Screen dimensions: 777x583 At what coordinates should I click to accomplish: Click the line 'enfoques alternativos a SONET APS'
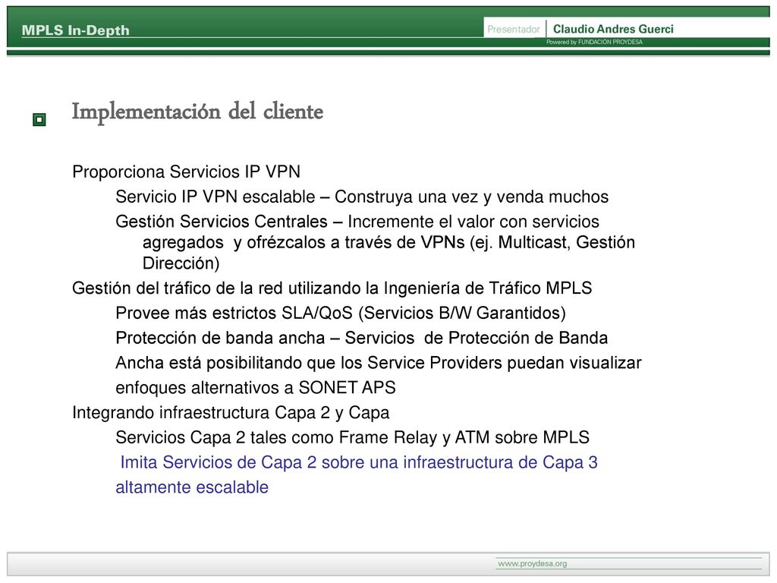pos(255,388)
